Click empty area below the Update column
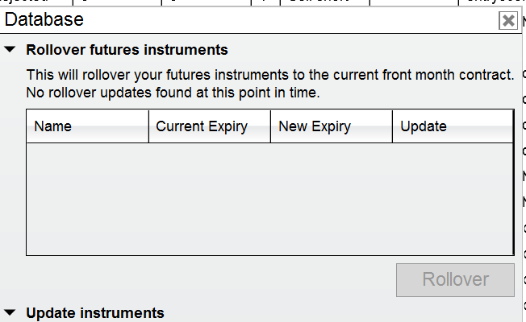526x322 pixels. (x=452, y=199)
